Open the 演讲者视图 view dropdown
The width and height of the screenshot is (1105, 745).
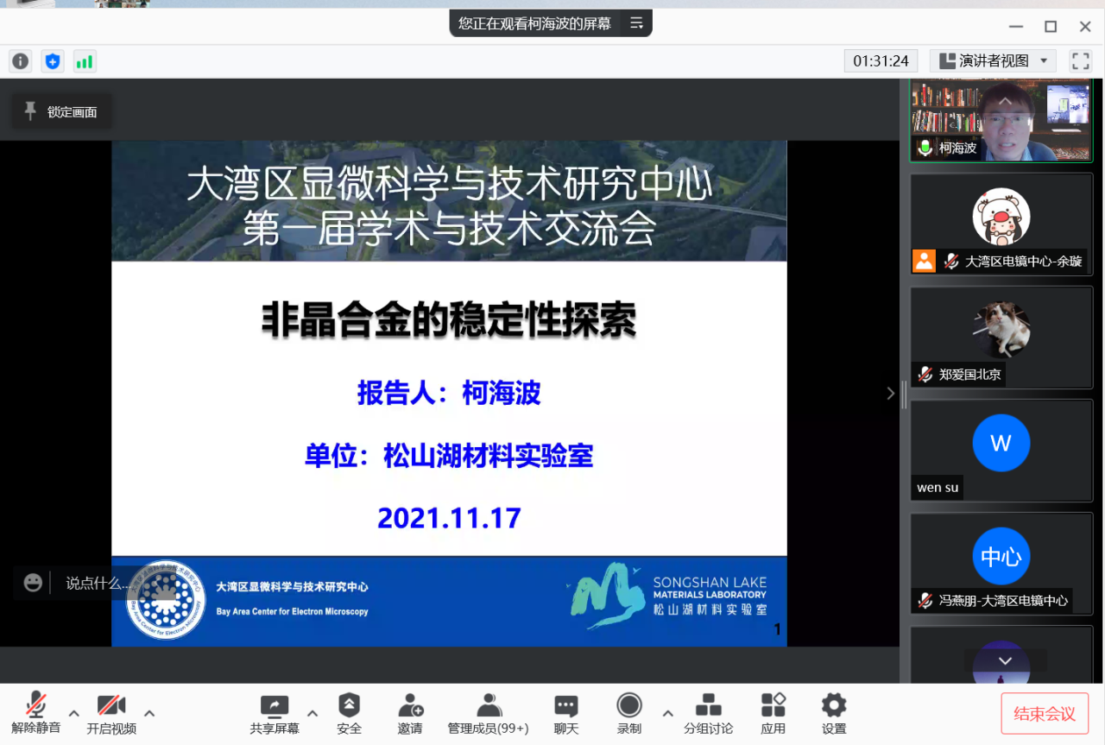(996, 60)
